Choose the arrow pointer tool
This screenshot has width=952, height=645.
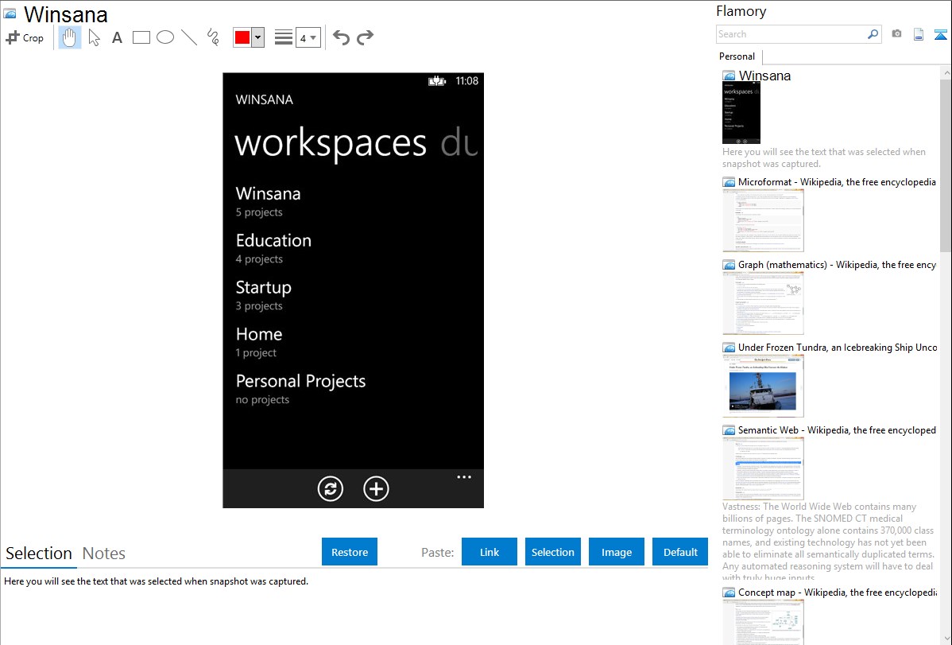click(x=94, y=37)
